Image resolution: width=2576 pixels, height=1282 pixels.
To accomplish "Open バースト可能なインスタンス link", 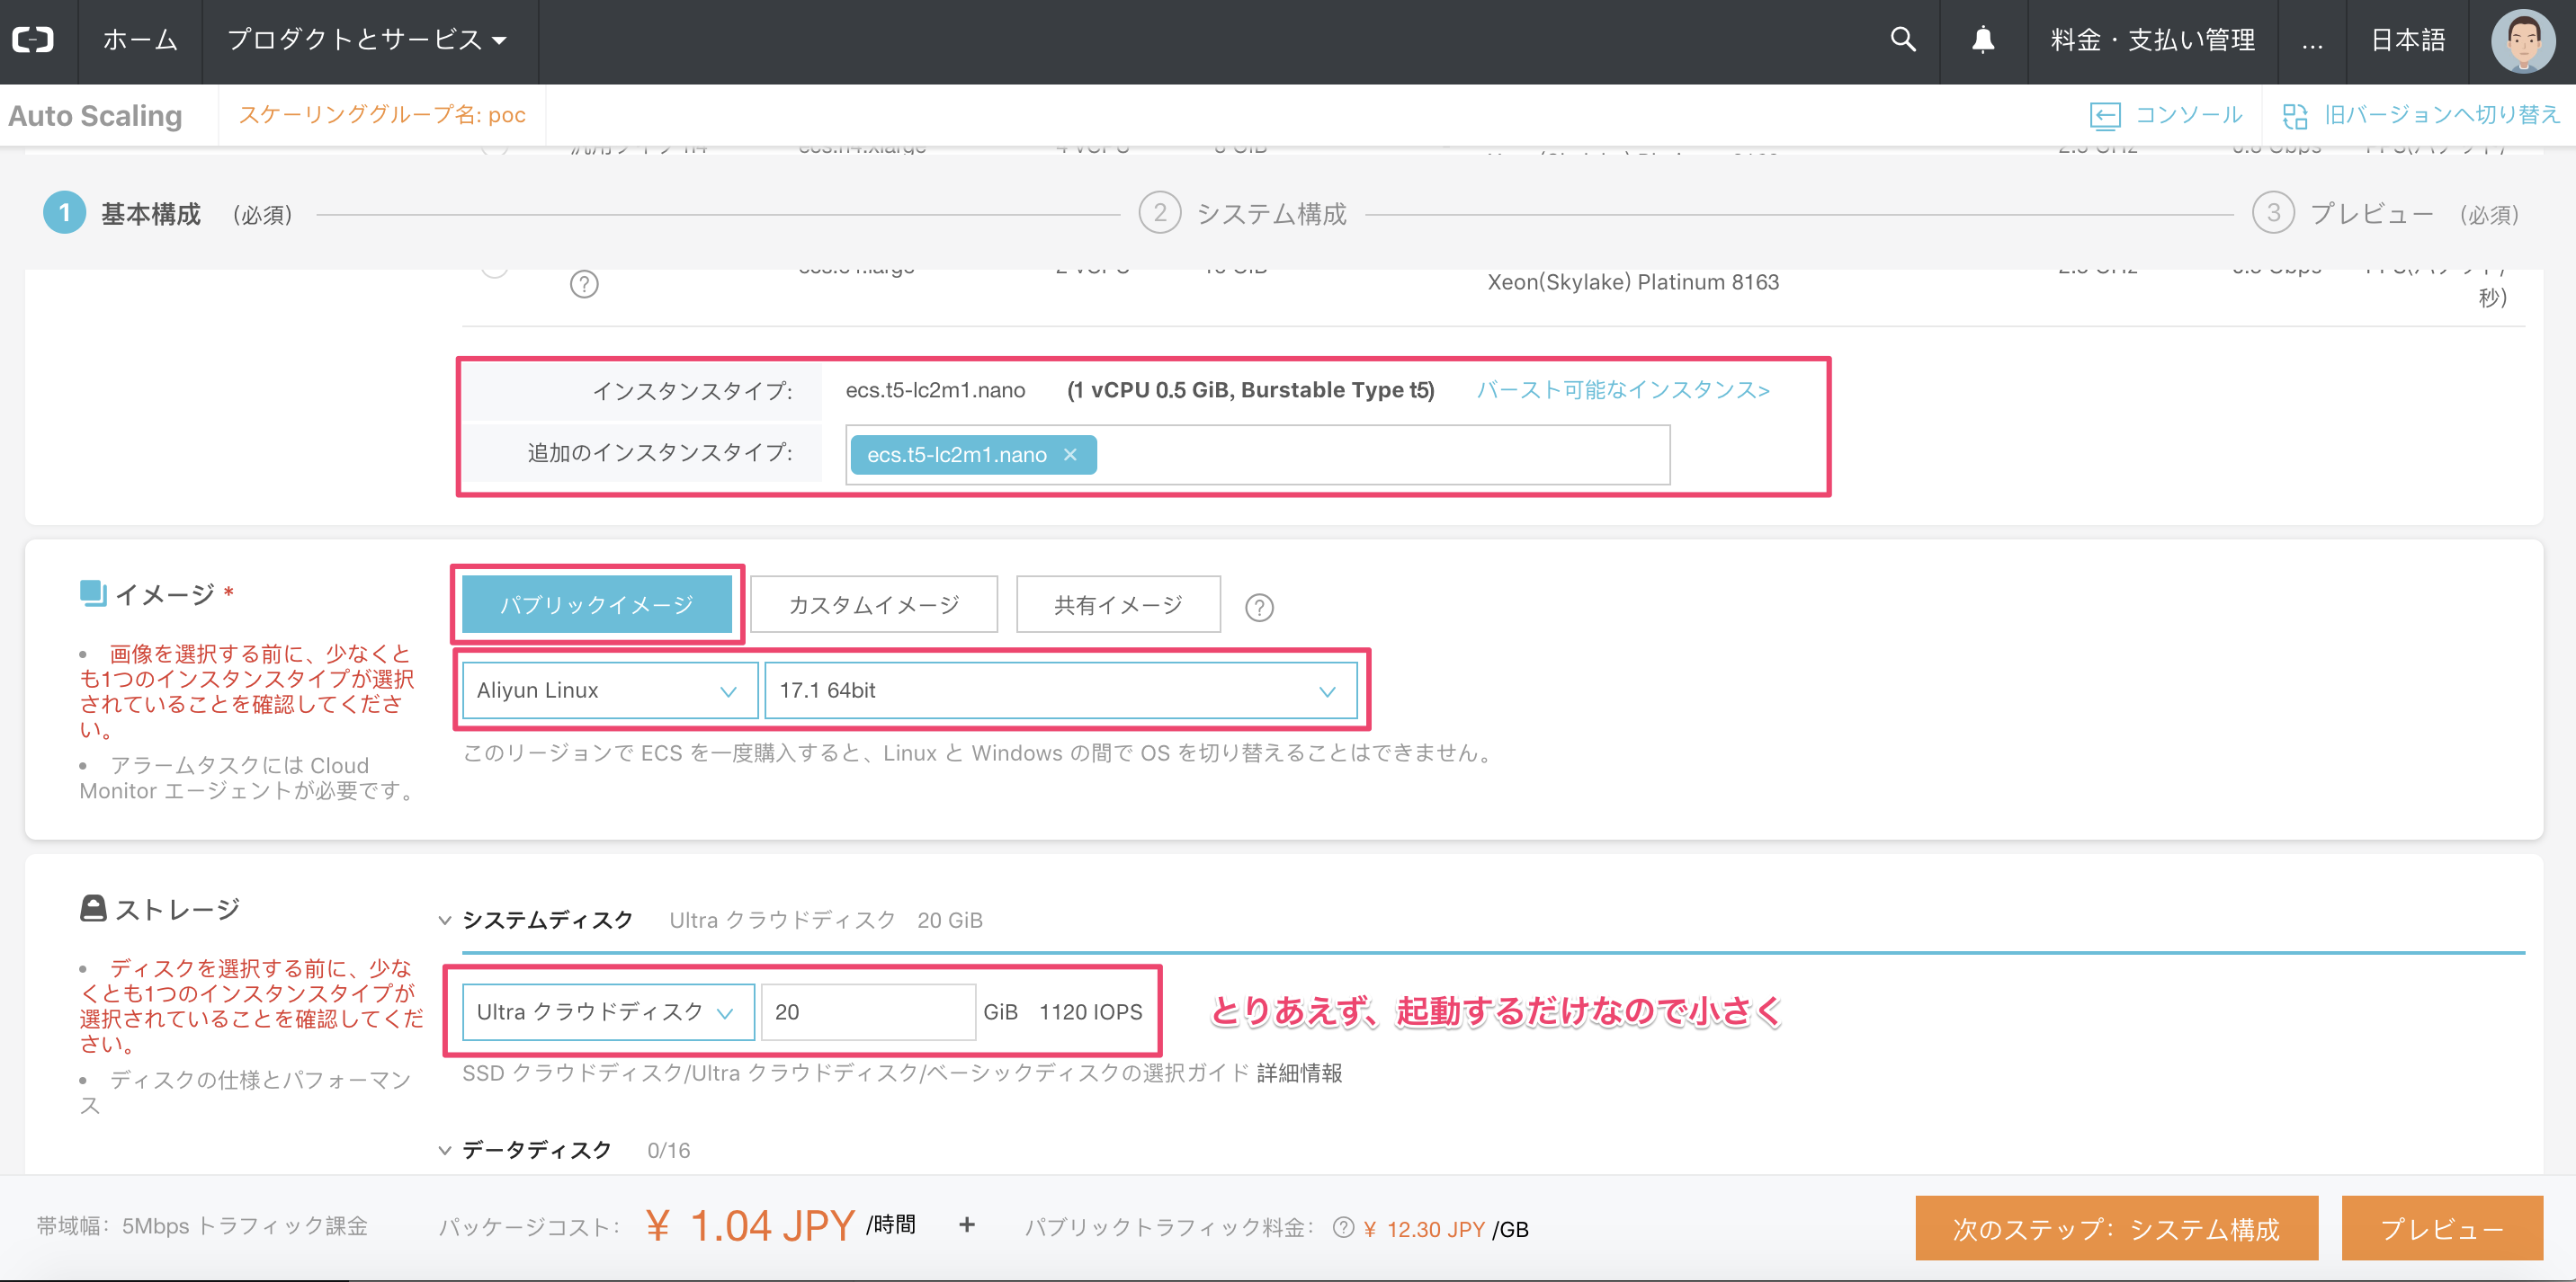I will point(1622,389).
